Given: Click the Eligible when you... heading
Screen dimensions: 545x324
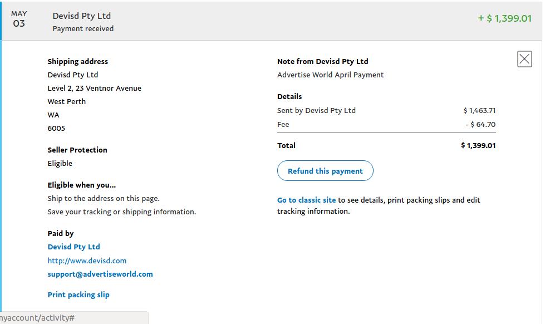Looking at the screenshot, I should (x=82, y=185).
